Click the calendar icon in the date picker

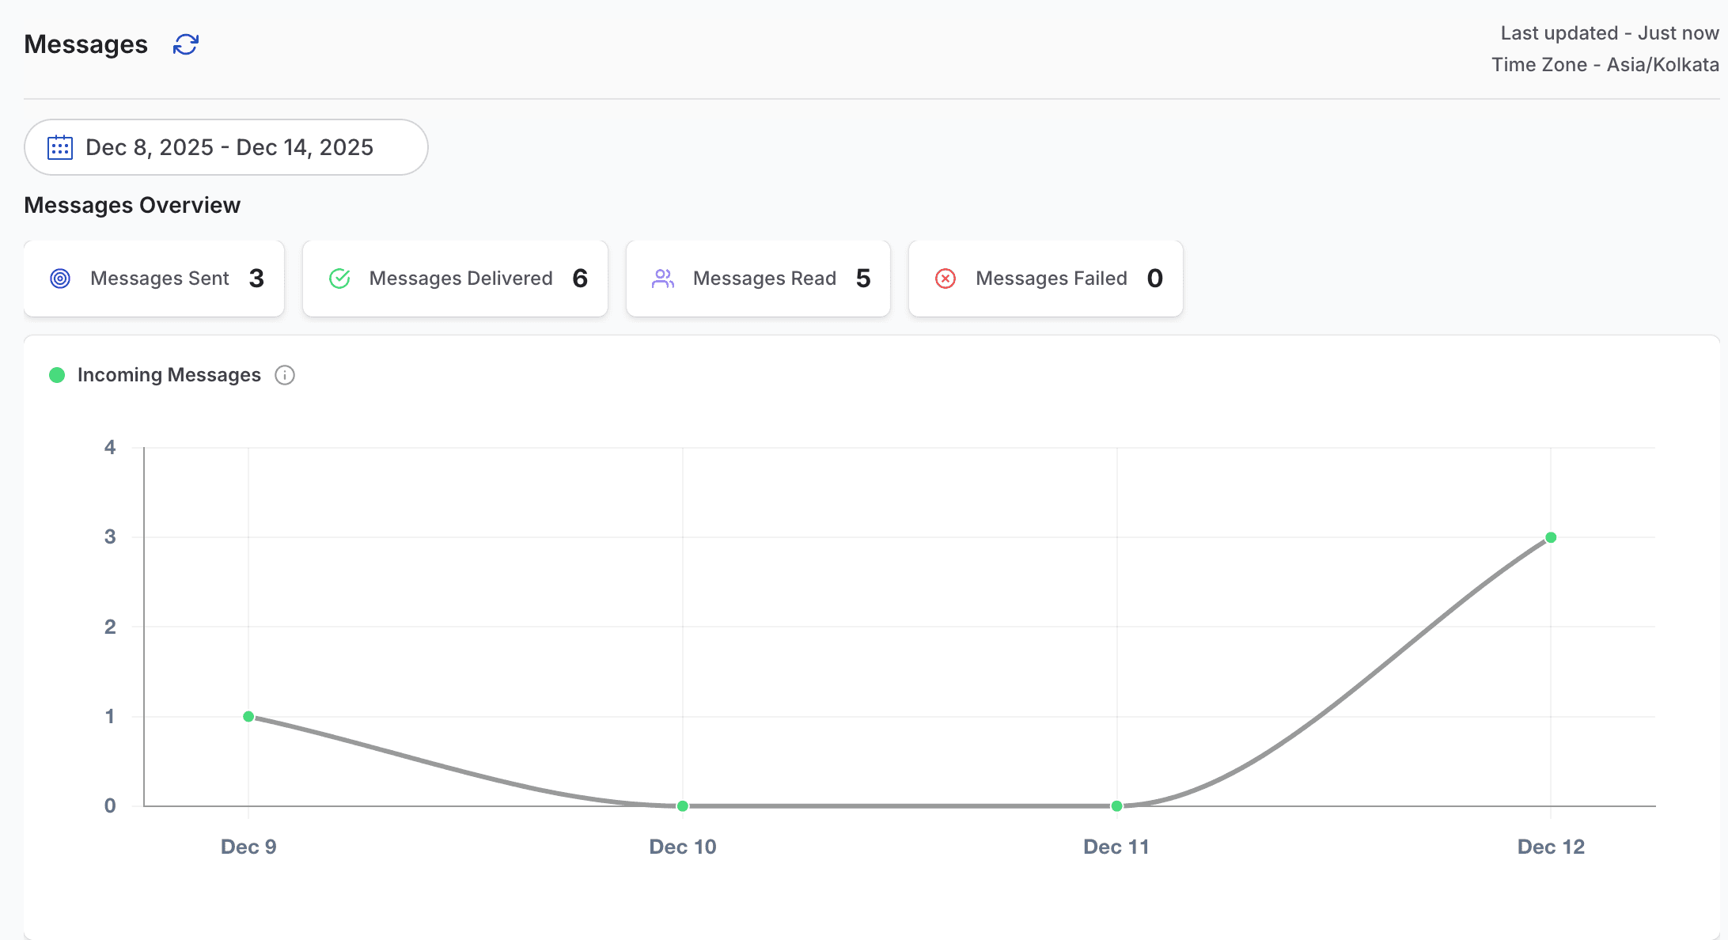[x=59, y=147]
